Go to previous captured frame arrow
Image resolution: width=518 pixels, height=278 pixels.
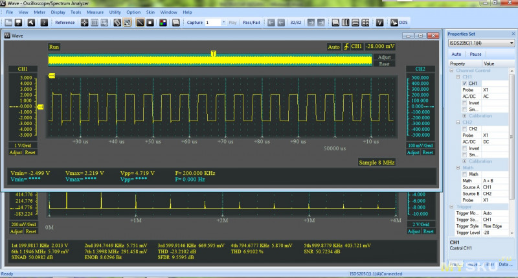click(281, 23)
